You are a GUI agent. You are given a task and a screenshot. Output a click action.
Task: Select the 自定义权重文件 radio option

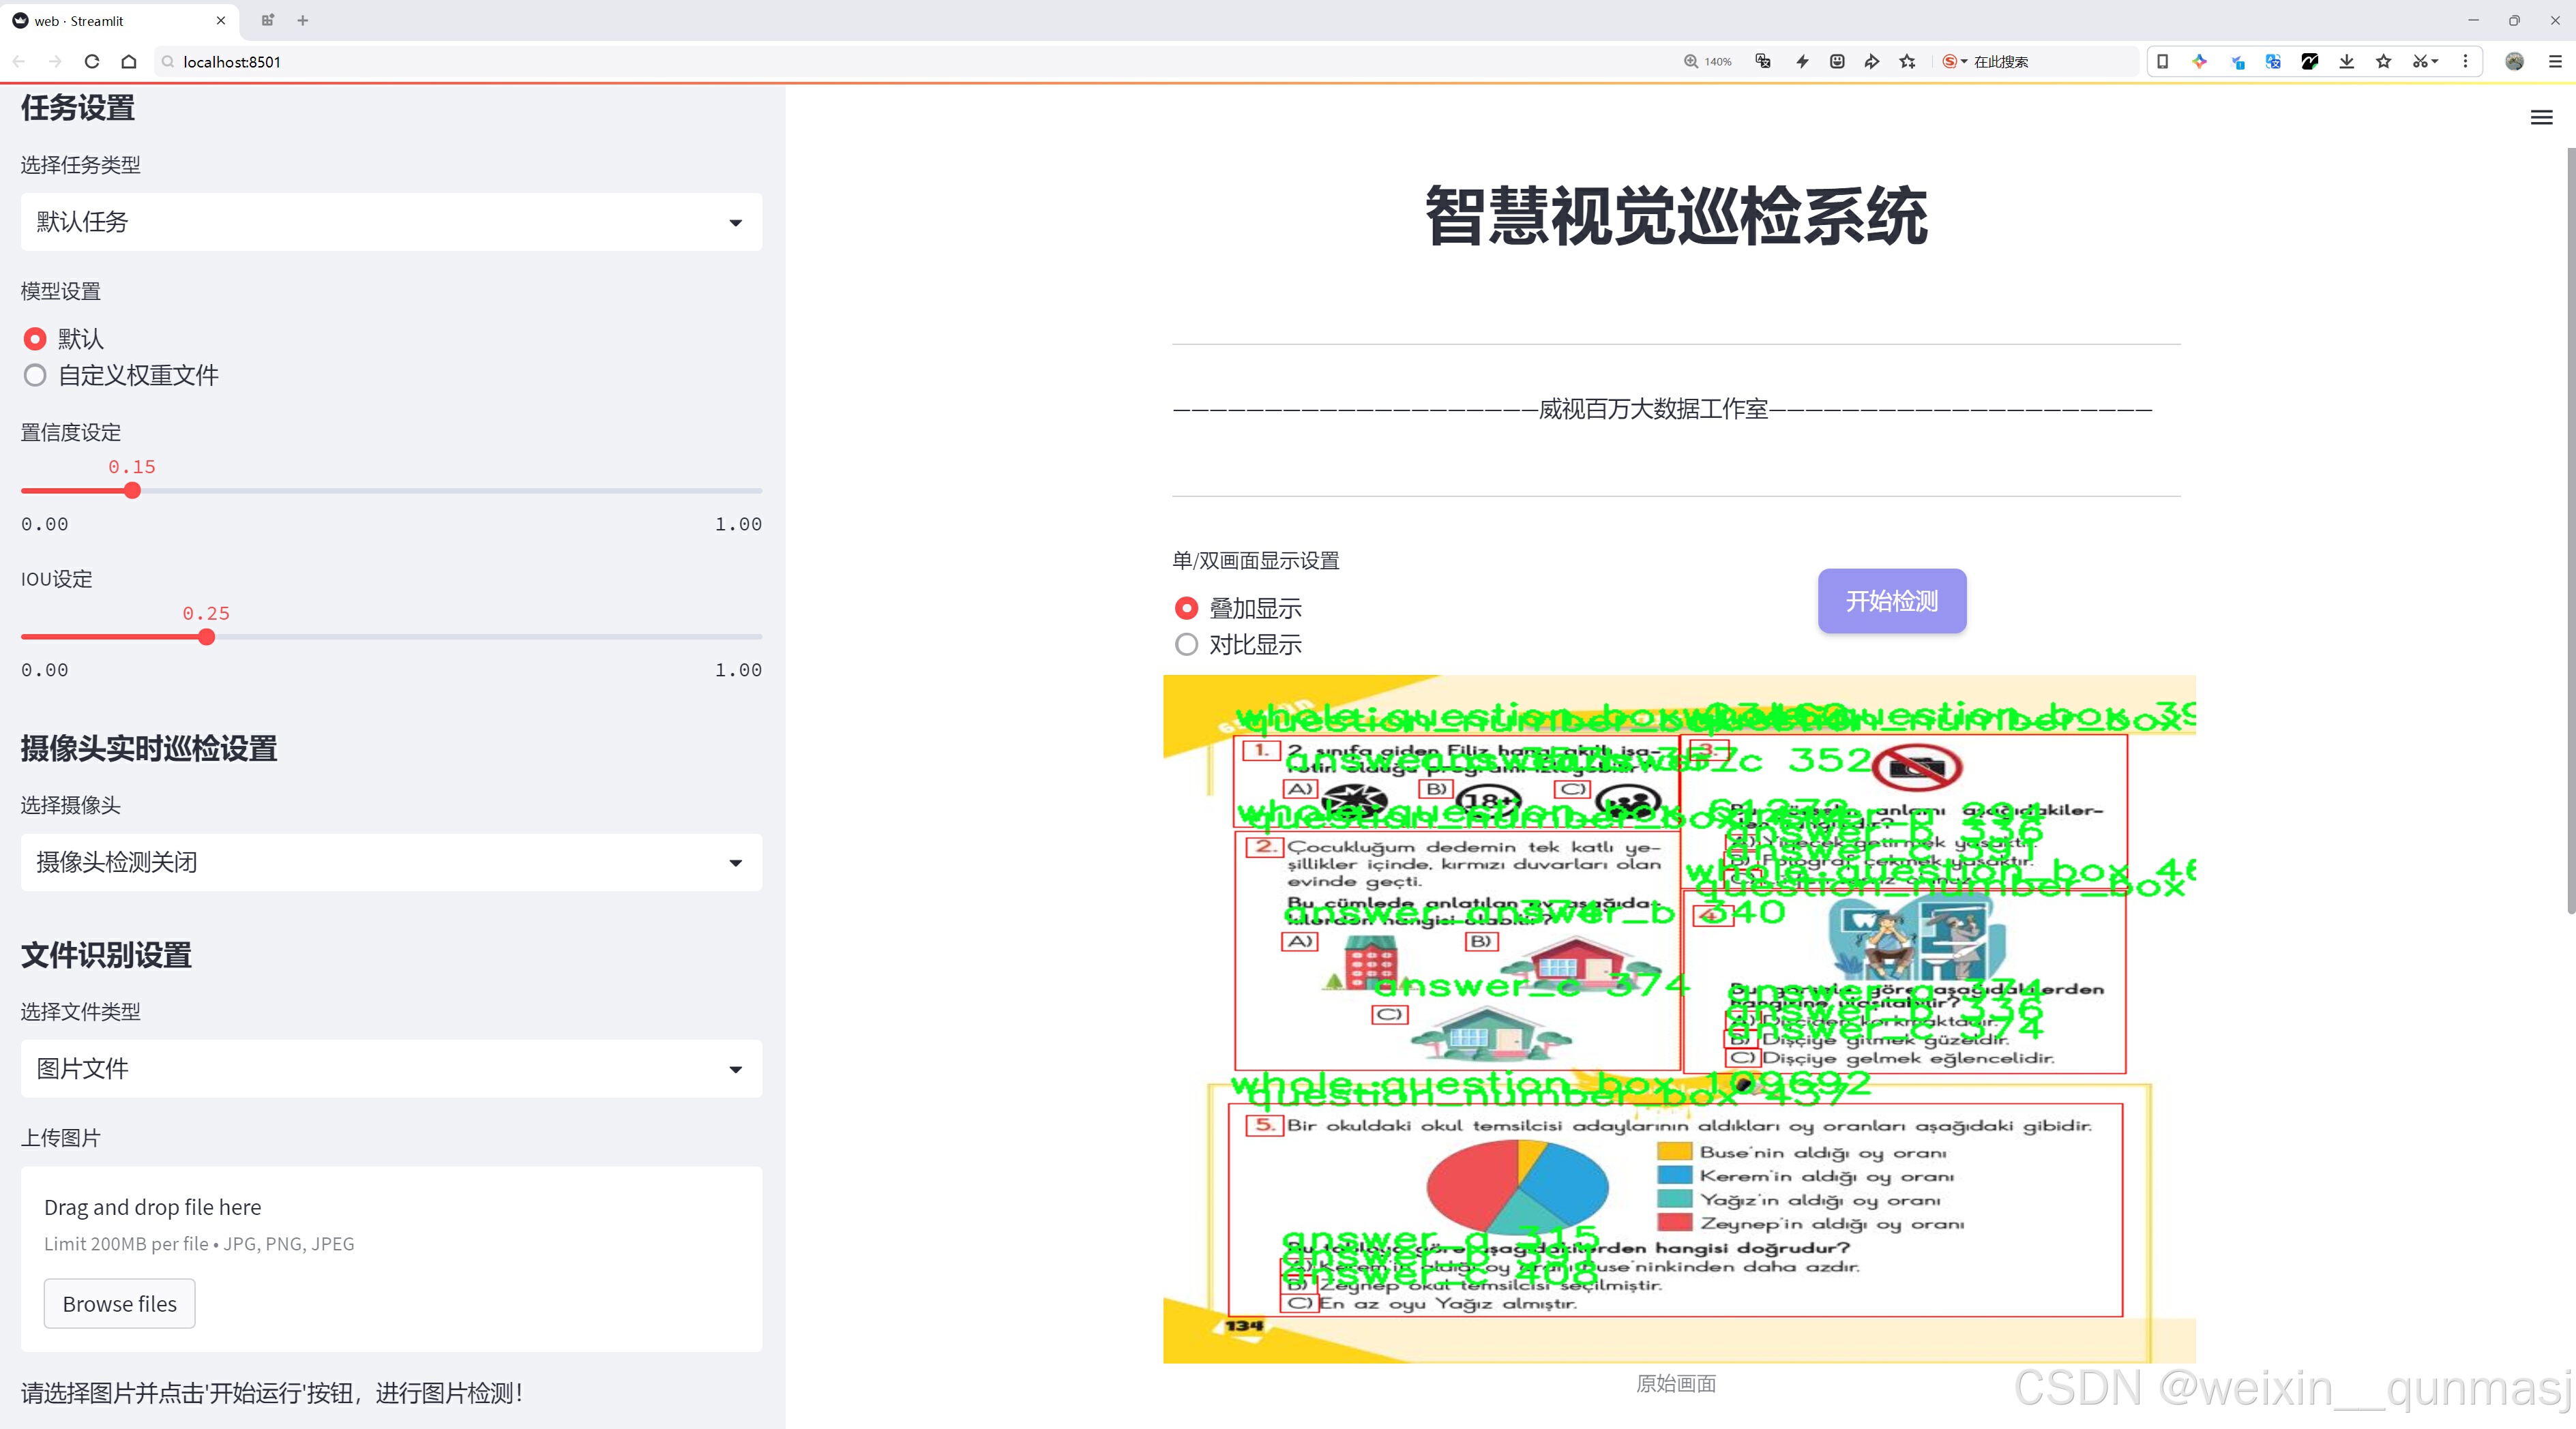pyautogui.click(x=35, y=376)
